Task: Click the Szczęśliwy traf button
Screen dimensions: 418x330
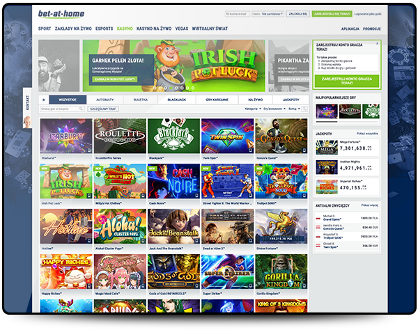Action: 103,109
